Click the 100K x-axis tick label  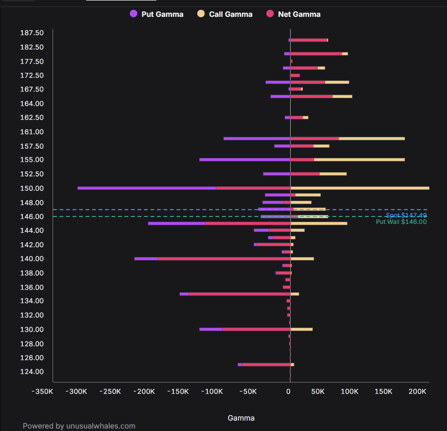coord(349,391)
